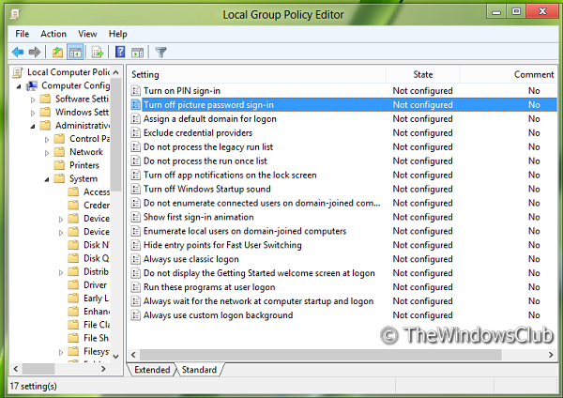Screen dimensions: 563x398
Task: Select the 'Early L' folder in tree
Action: (x=97, y=298)
